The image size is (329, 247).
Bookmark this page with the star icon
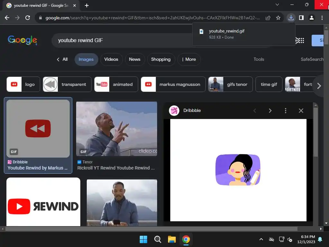(x=278, y=18)
